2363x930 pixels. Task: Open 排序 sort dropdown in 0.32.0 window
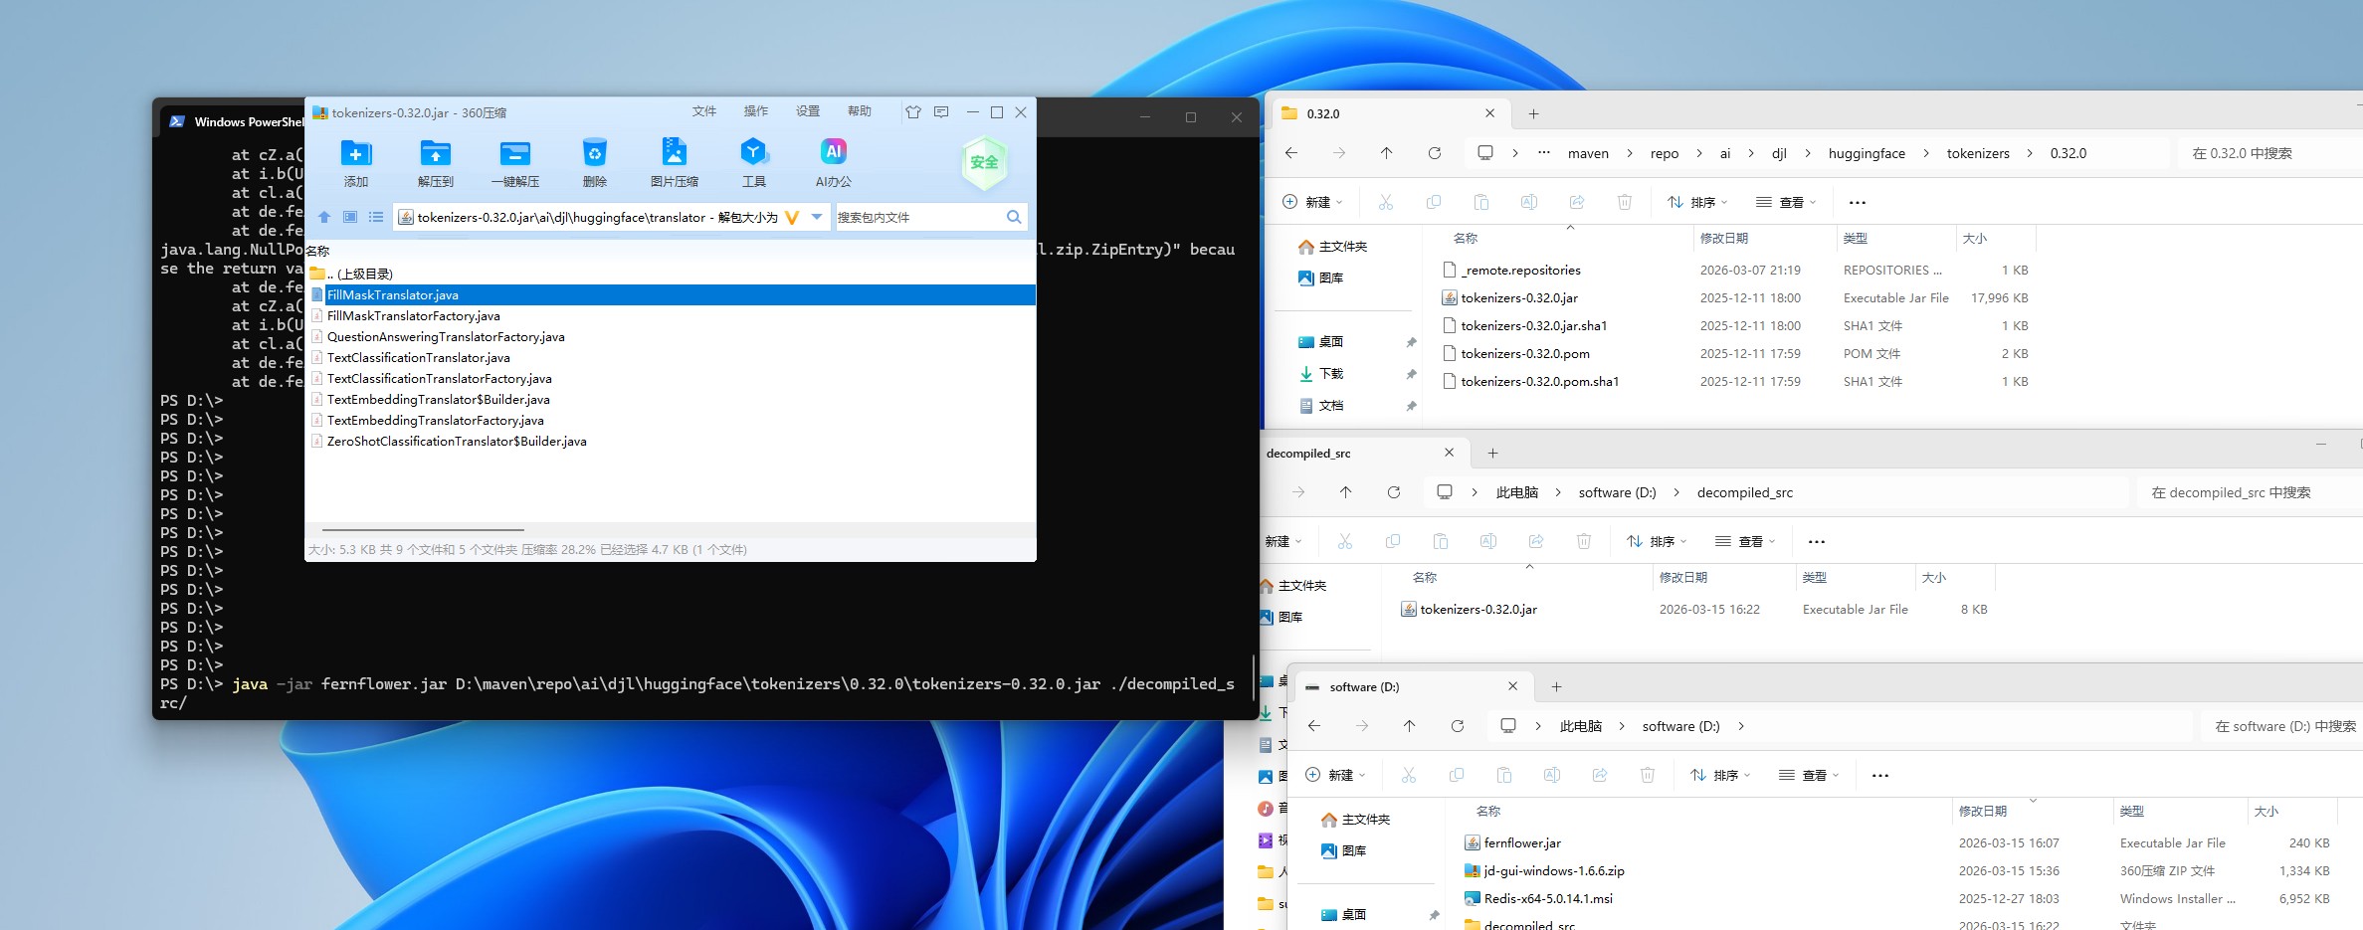(x=1696, y=202)
